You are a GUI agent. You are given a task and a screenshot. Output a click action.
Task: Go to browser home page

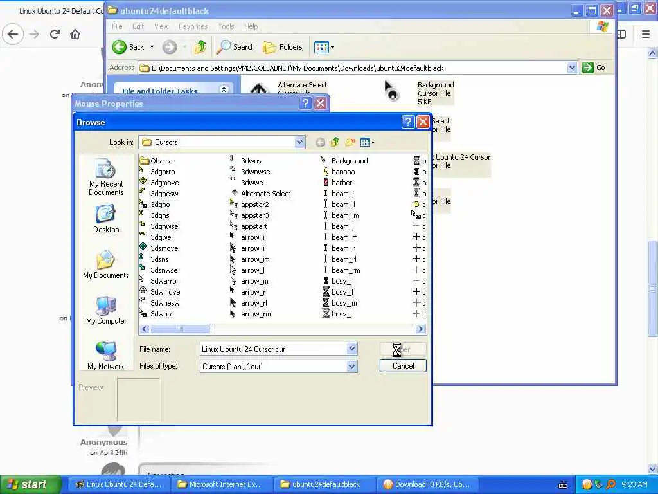75,34
